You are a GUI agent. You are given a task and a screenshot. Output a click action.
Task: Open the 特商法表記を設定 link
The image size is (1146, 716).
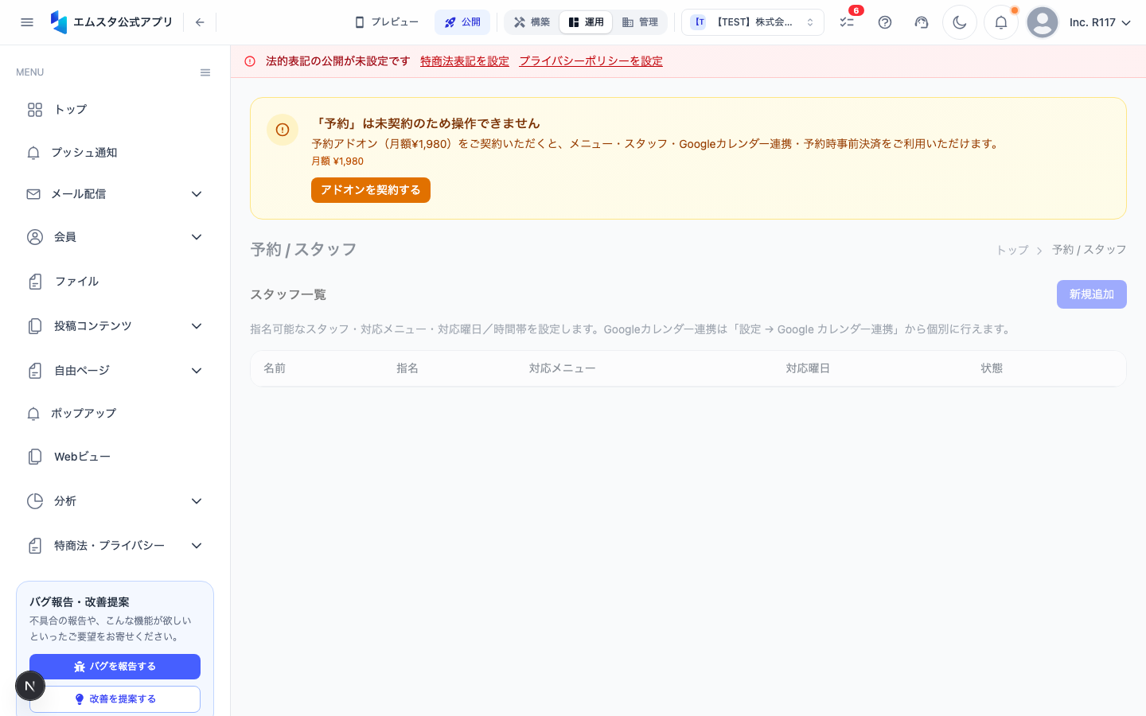465,61
